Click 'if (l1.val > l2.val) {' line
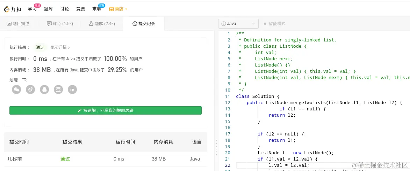This screenshot has width=410, height=171. point(288,159)
